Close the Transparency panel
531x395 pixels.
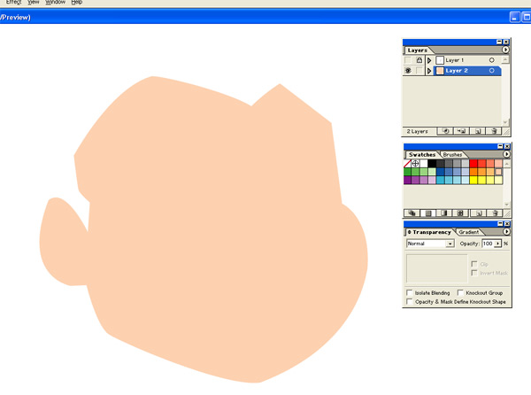[507, 224]
